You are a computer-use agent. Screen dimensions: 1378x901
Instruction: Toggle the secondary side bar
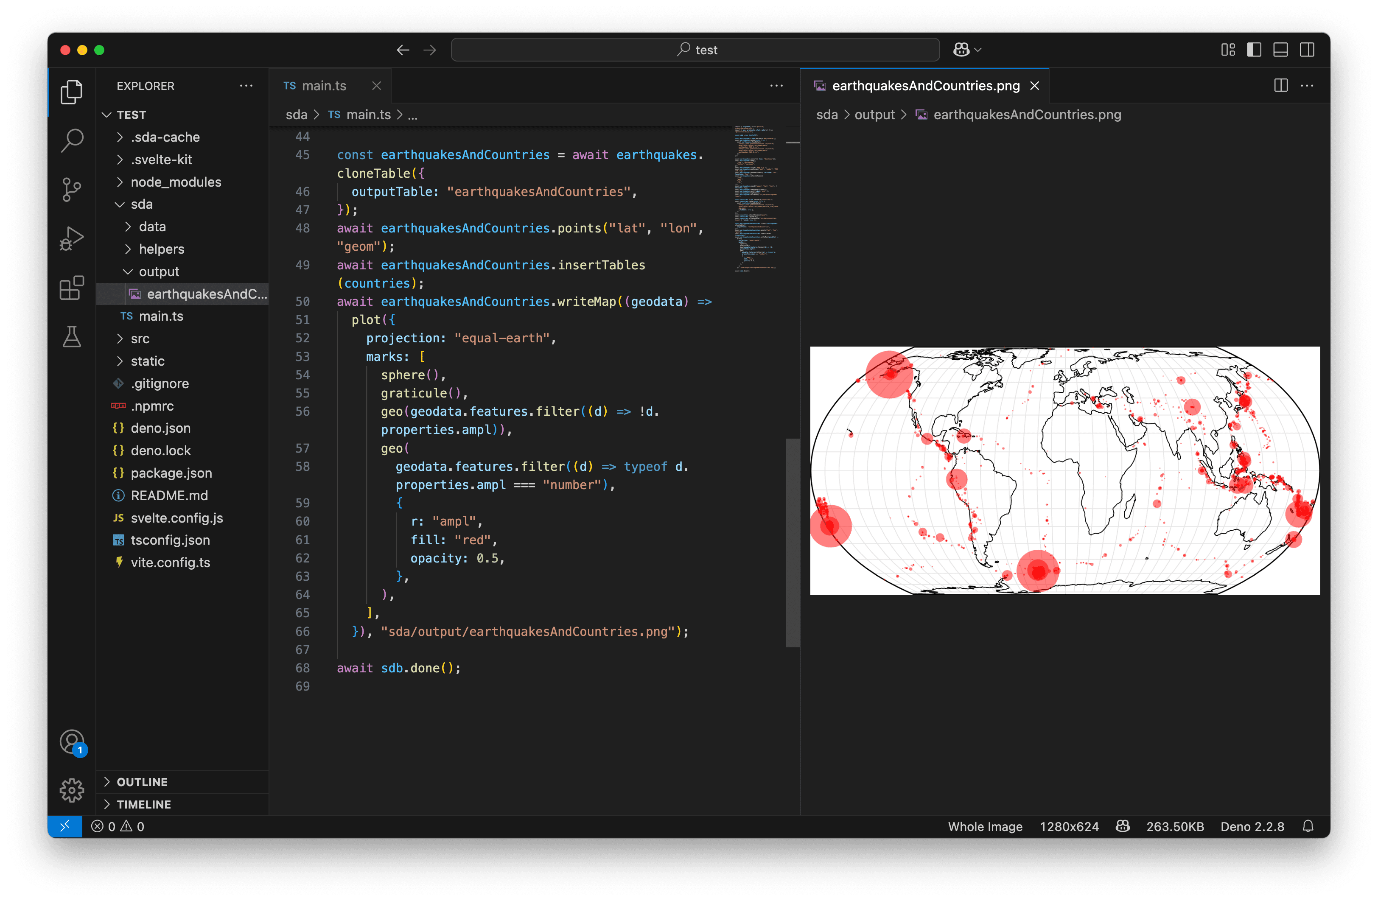[x=1307, y=50]
